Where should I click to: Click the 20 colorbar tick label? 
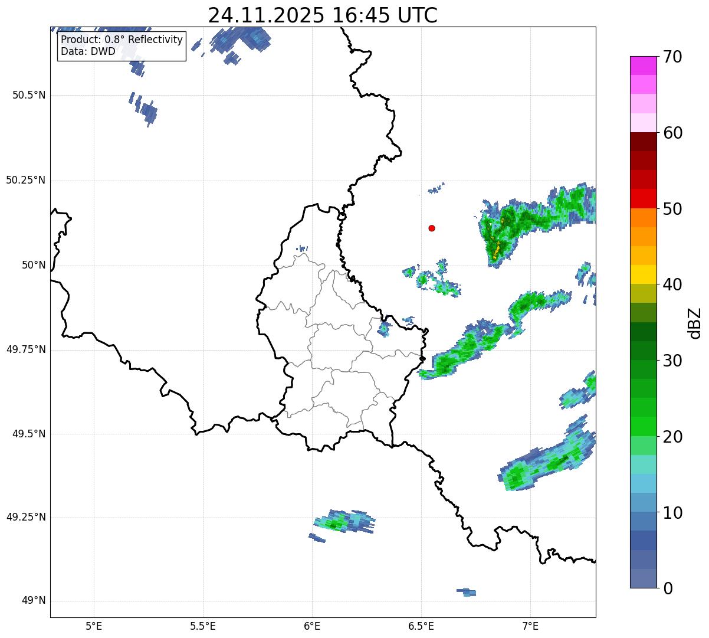point(673,437)
